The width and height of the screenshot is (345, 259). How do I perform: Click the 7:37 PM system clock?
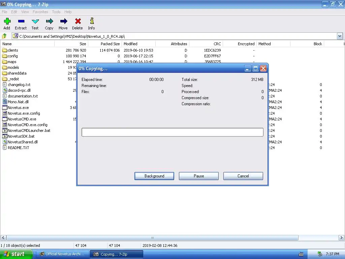pos(332,254)
